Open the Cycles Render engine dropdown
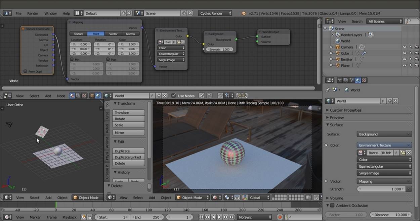This screenshot has width=420, height=221. click(215, 13)
